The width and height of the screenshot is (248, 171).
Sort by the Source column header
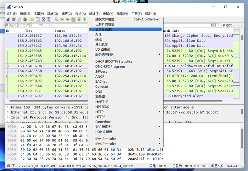(x=70, y=31)
